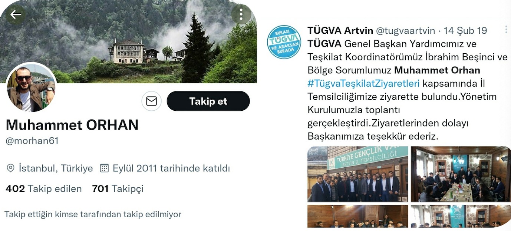The width and height of the screenshot is (511, 231).
Task: Open the meeting table photo at top right
Action: [461, 174]
